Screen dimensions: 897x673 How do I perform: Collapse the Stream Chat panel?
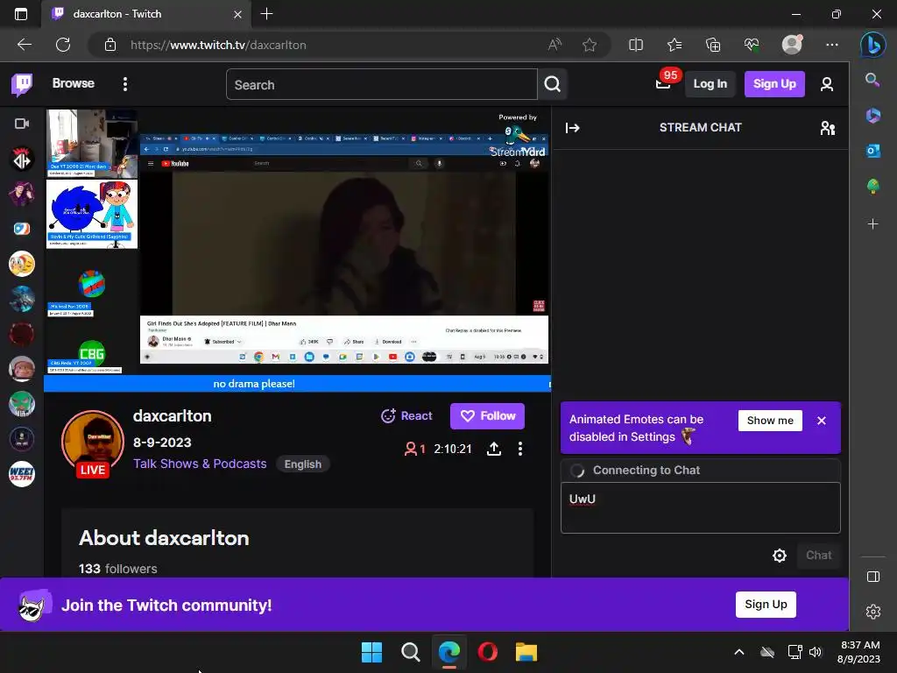coord(572,128)
